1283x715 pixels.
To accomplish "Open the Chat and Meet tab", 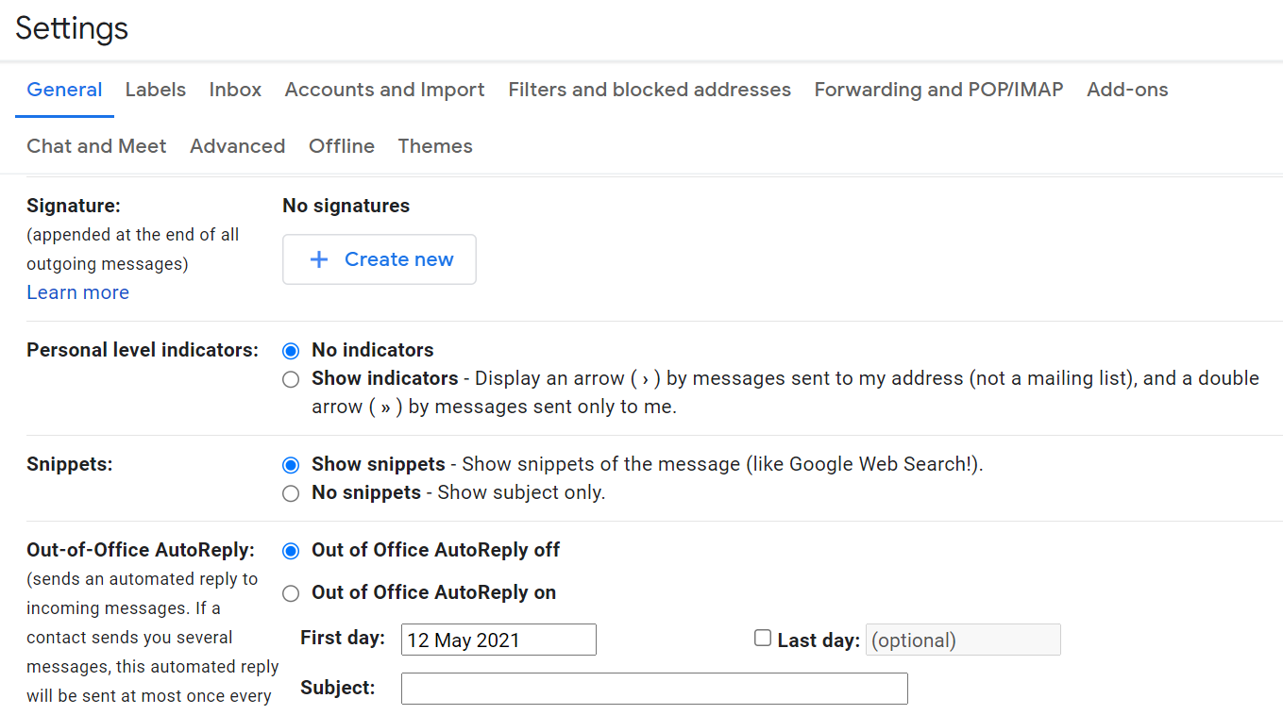I will 96,146.
